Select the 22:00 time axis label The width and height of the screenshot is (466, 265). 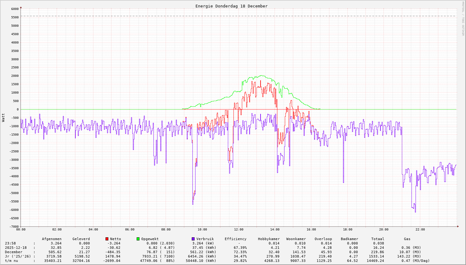(420, 230)
